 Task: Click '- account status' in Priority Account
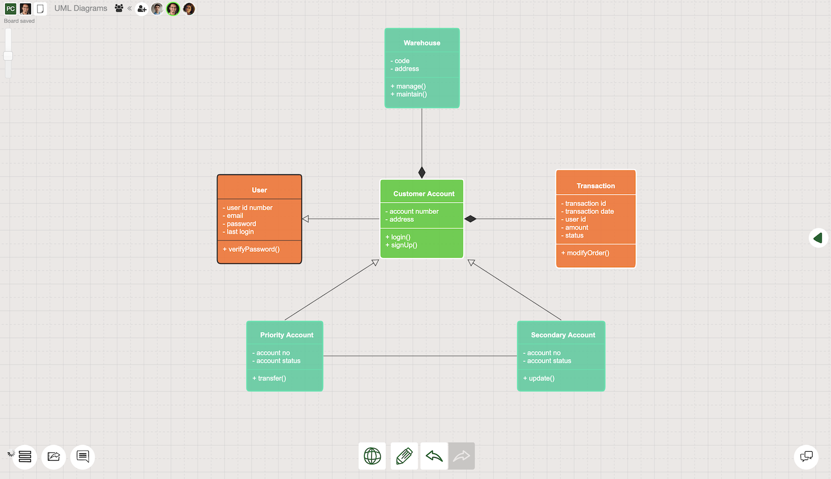click(276, 361)
